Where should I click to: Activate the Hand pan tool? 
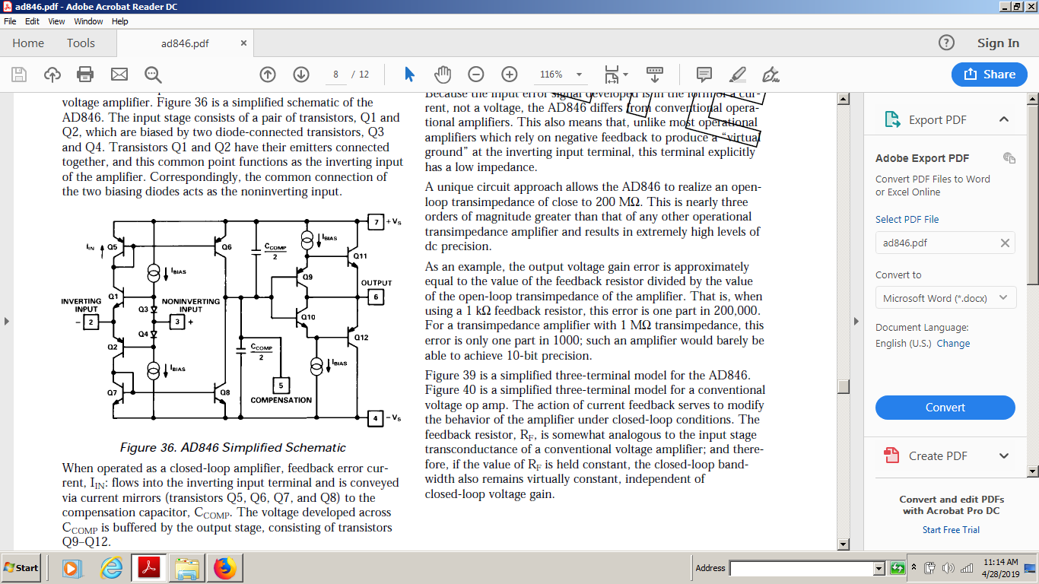pos(443,75)
